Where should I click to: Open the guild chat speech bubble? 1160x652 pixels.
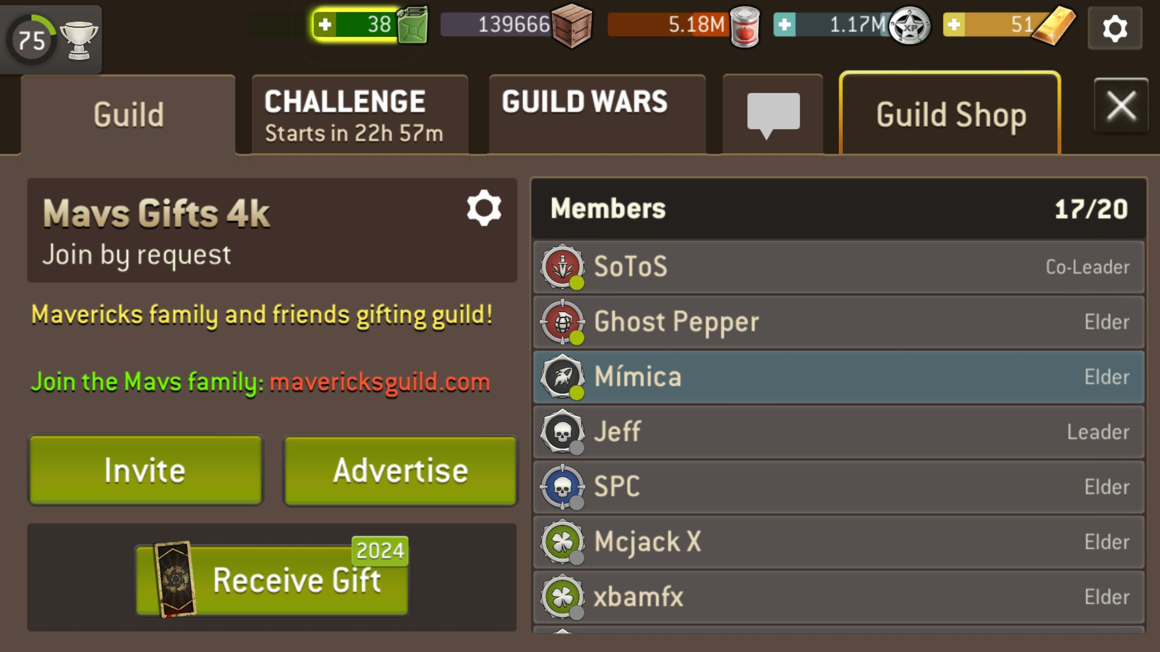point(773,115)
